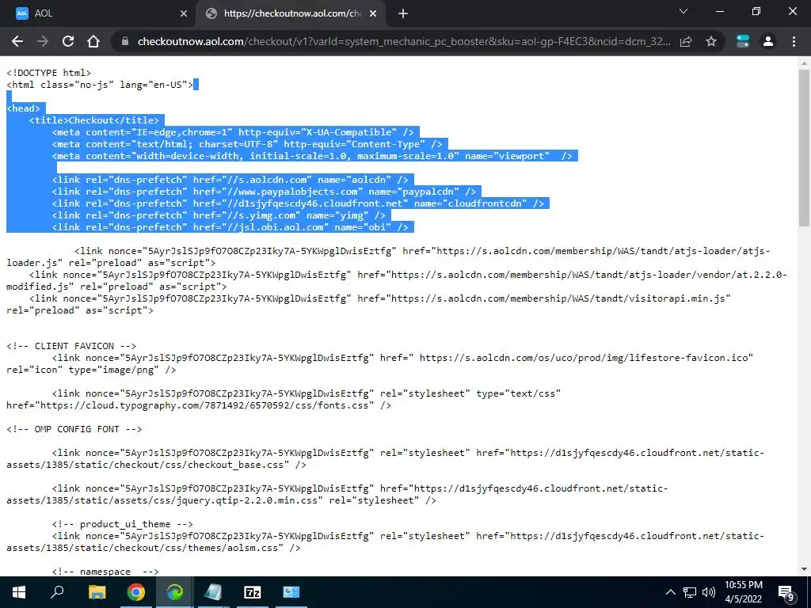Click the "<!-- CLIENT FAVICON -->" comment
Image resolution: width=811 pixels, height=608 pixels.
point(71,347)
